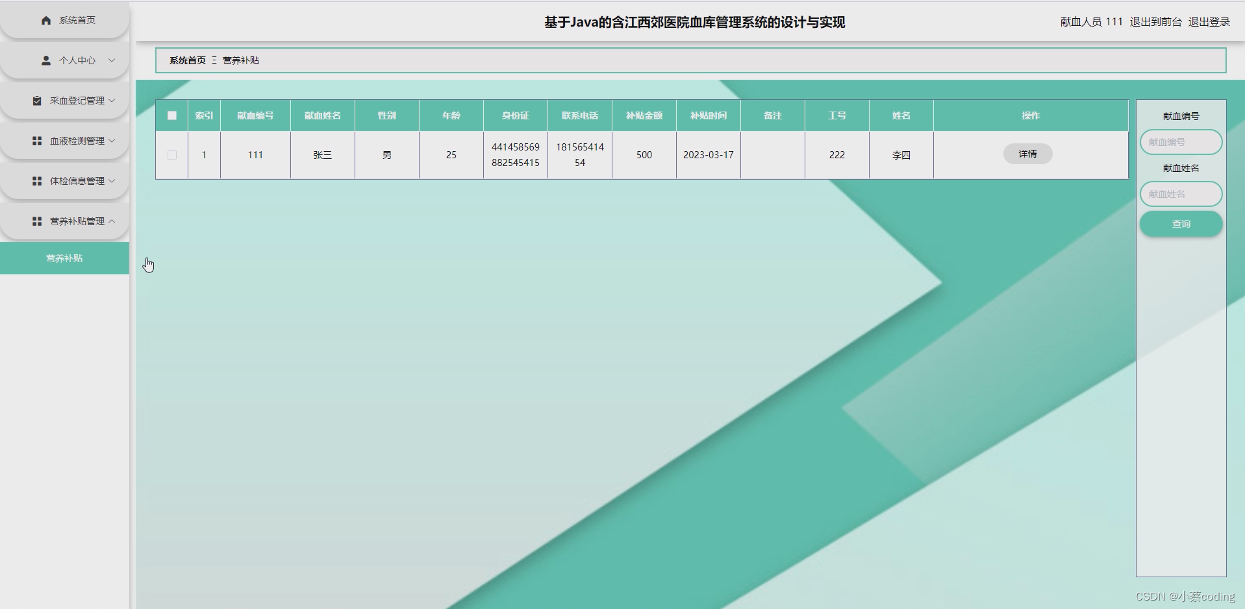Expand the 体检信息管理 chevron
The image size is (1245, 609).
112,181
